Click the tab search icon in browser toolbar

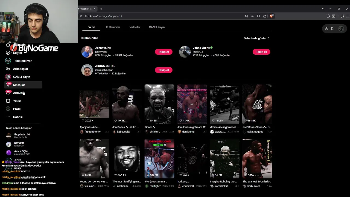point(334,16)
